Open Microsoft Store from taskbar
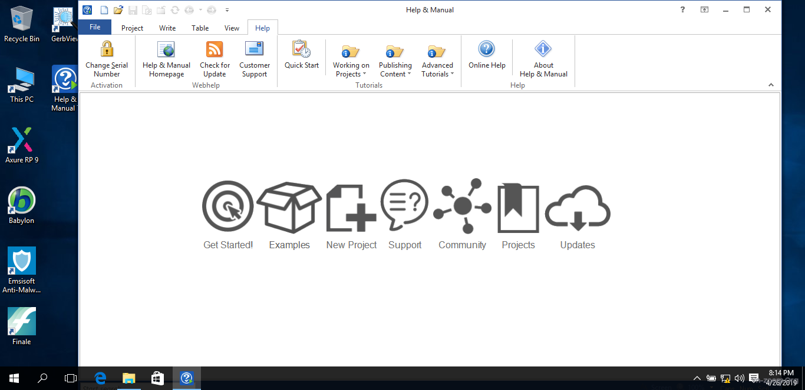 click(157, 378)
